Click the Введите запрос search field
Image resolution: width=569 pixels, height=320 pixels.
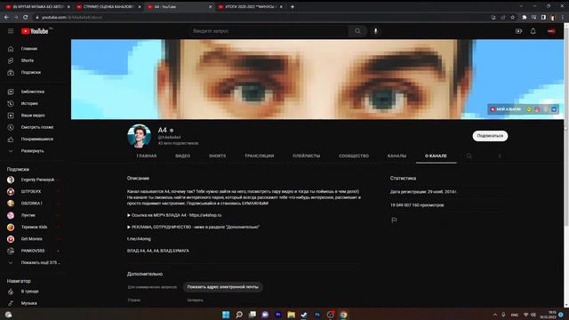[x=268, y=31]
